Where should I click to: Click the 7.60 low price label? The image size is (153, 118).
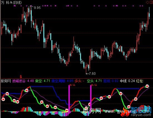[x=92, y=73]
